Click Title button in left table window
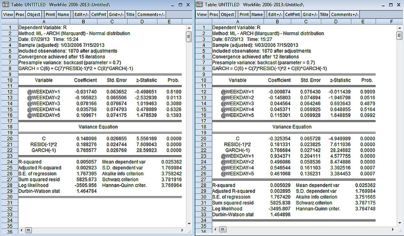404x236 pixels. coord(130,15)
